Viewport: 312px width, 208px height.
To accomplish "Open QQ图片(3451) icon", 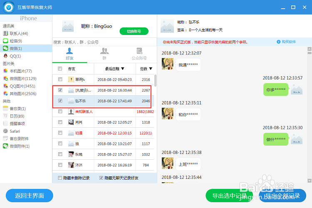I will [5, 86].
